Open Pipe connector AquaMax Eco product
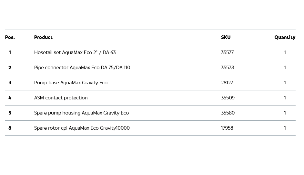Viewport: 304px width, 175px height. [x=82, y=68]
